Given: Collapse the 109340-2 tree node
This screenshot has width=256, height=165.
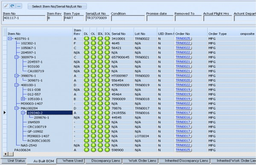Looking at the screenshot, I should tap(23, 113).
